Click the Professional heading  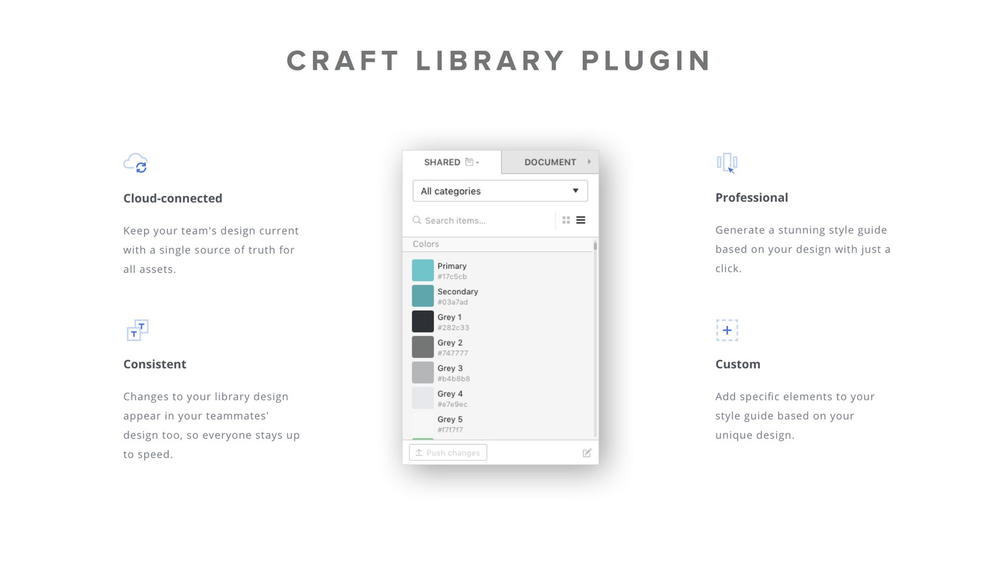pos(751,197)
